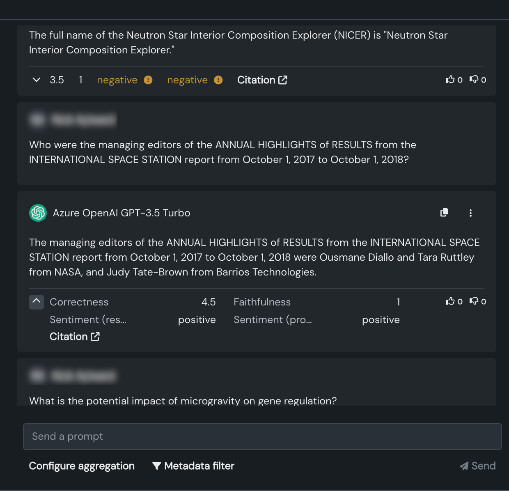Click the Correctness score 4.5
509x491 pixels.
pos(209,302)
